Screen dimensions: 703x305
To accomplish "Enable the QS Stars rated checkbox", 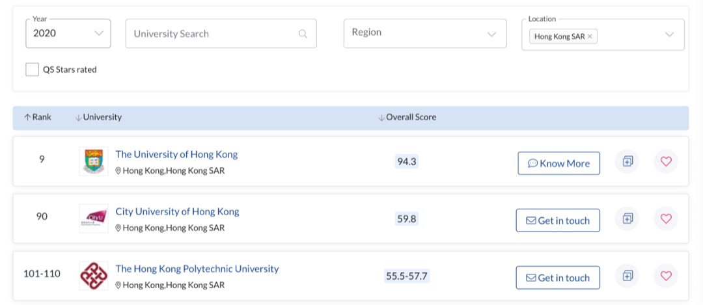I will click(33, 70).
